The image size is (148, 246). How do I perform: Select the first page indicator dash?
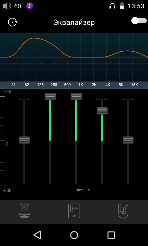[80, 190]
